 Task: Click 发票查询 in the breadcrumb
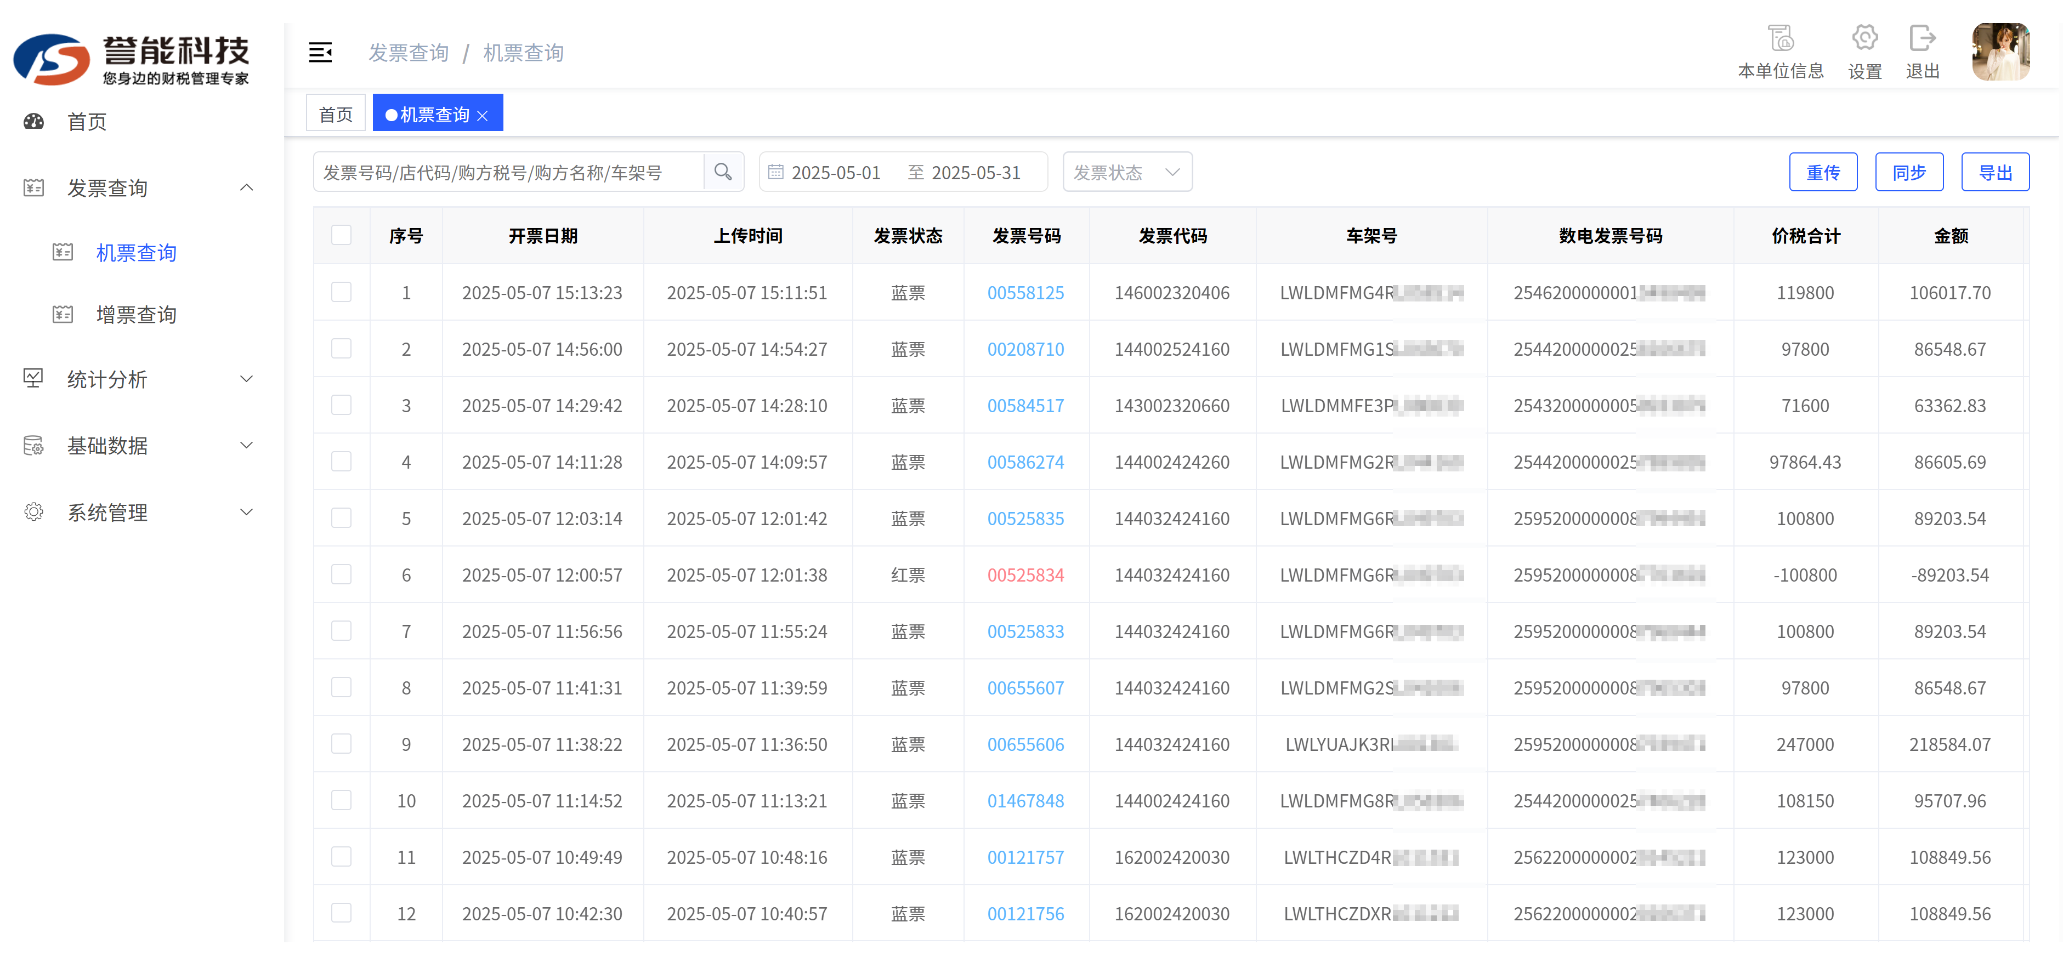pos(409,53)
